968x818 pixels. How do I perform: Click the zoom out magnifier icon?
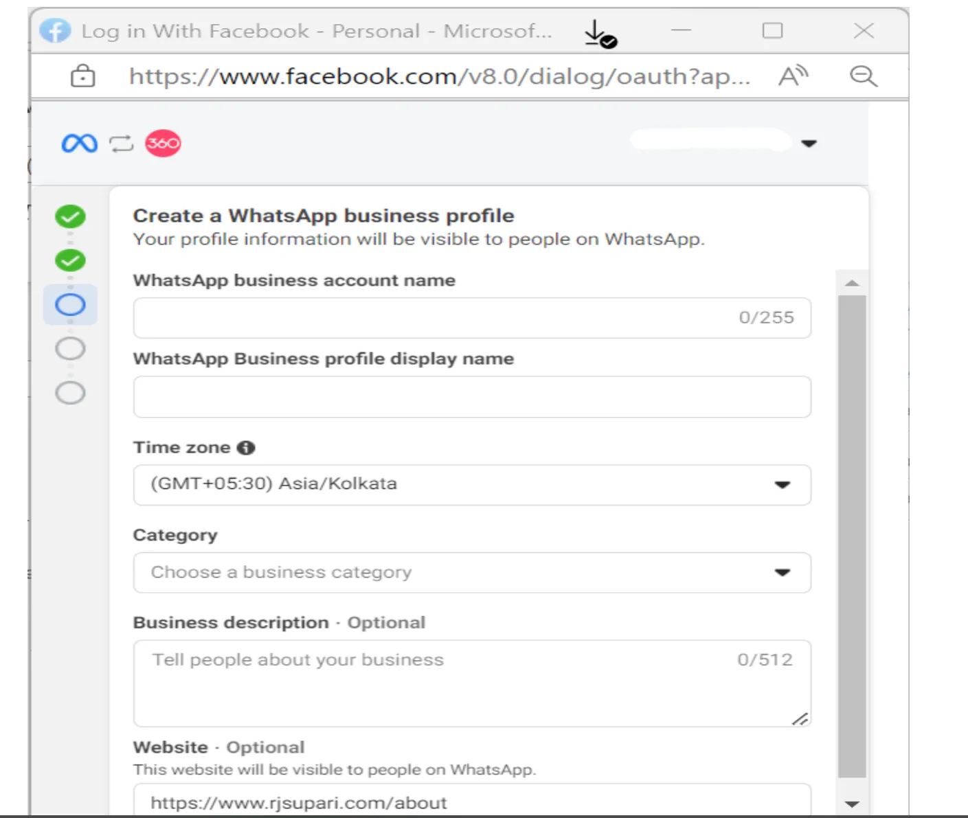(x=864, y=76)
